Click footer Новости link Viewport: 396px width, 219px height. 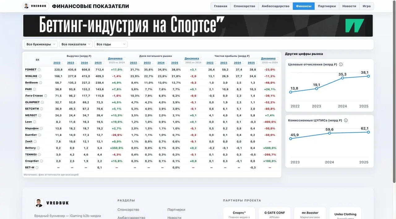point(174,217)
